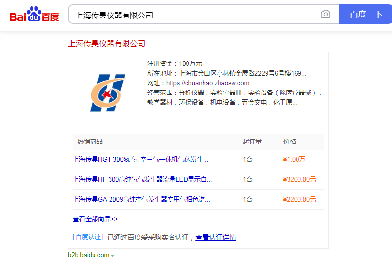Click the 百度认证 badge label
Viewport: 392px width, 264px height.
tap(88, 237)
